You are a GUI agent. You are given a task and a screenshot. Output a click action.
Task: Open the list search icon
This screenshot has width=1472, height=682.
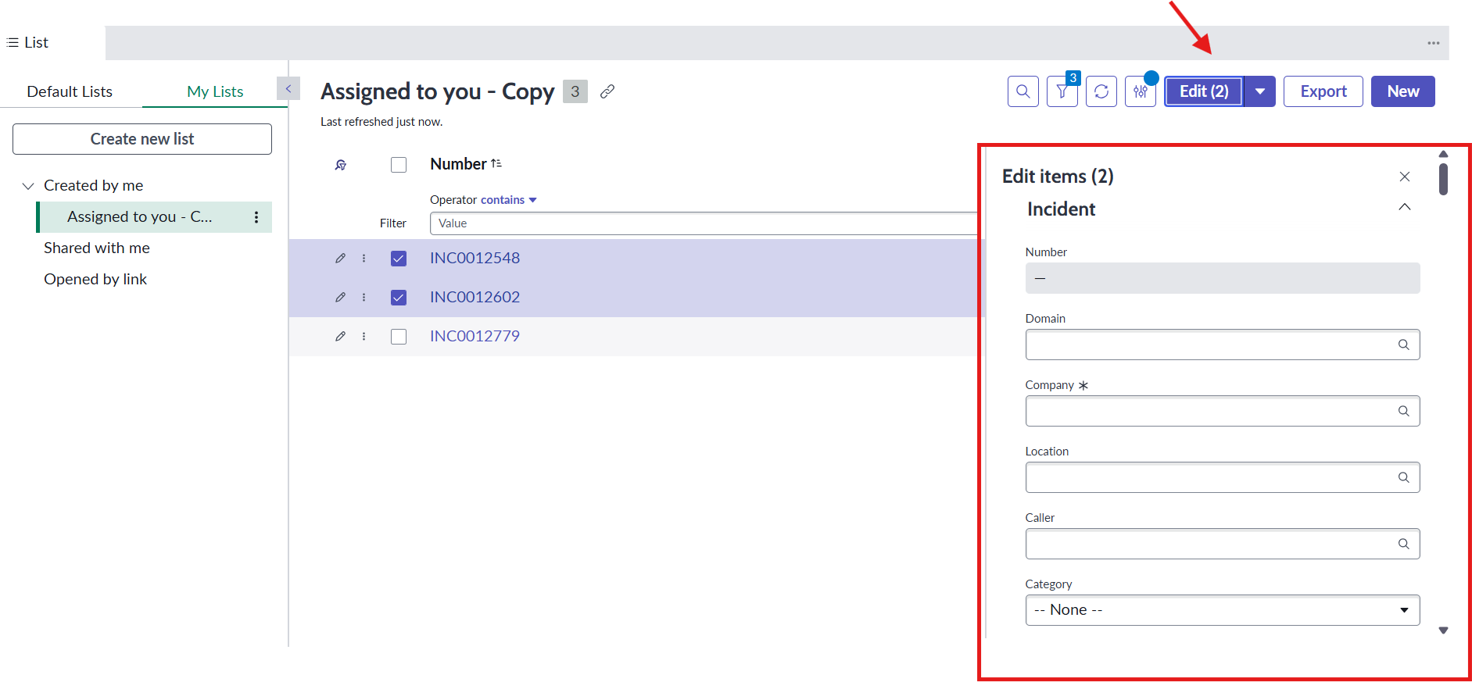(1023, 91)
